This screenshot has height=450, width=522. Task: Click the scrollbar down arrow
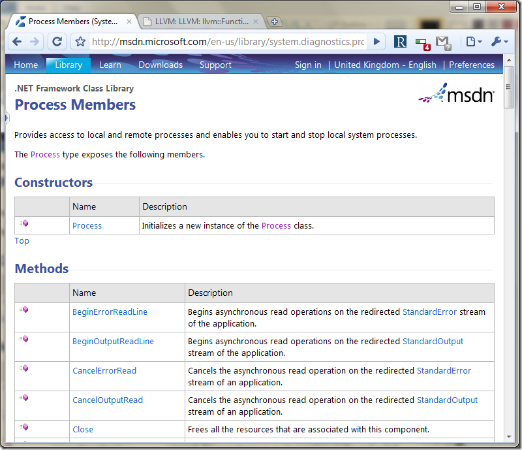(509, 436)
